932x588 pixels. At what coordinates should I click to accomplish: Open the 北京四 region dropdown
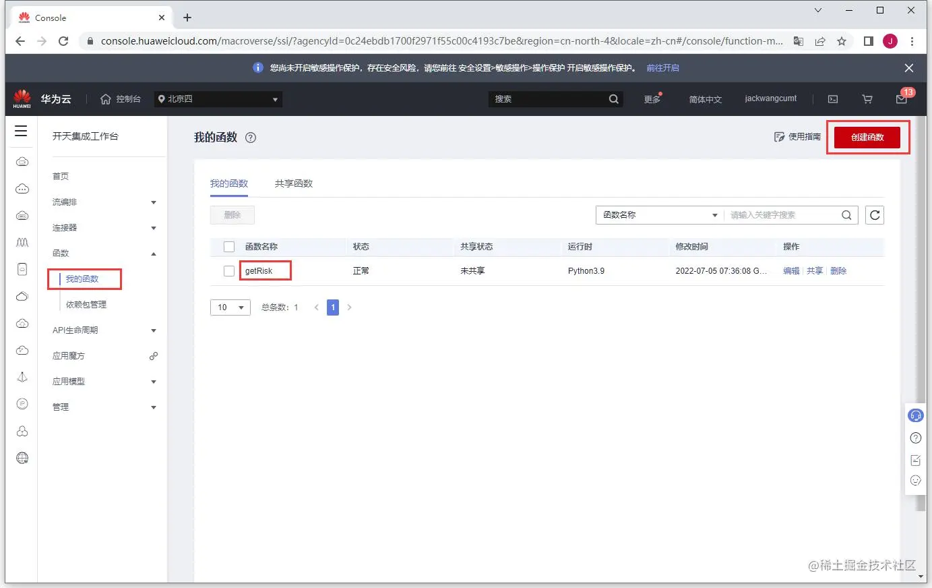pyautogui.click(x=218, y=99)
